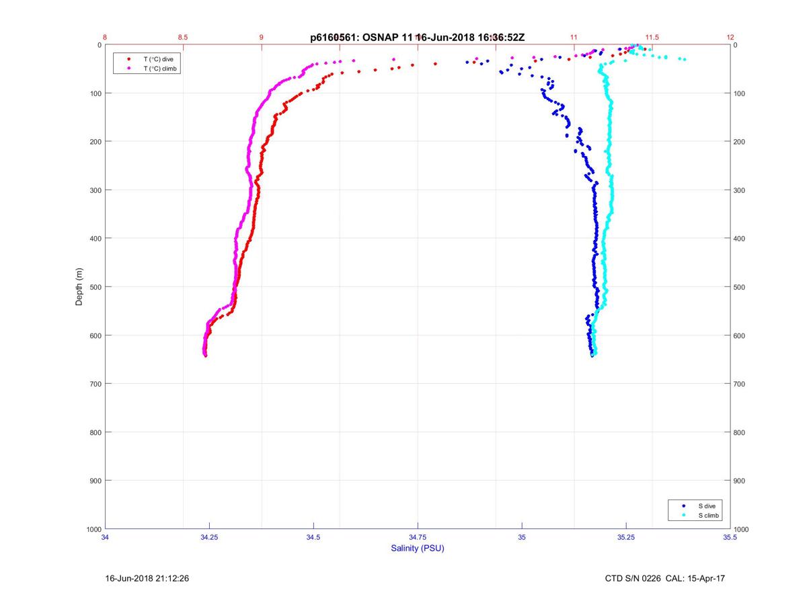Click red temperature tick label 8 on top axis
The height and width of the screenshot is (595, 807).
[106, 37]
